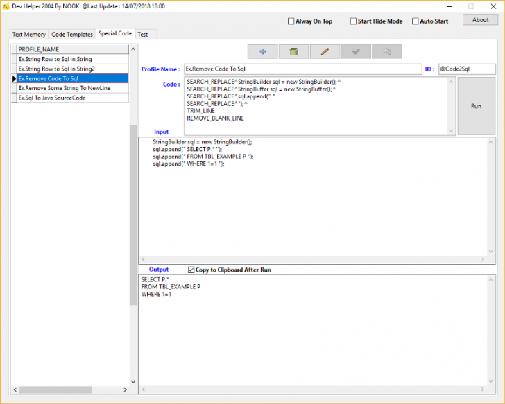Click profile list scroll up arrow
This screenshot has width=505, height=404.
[133, 49]
